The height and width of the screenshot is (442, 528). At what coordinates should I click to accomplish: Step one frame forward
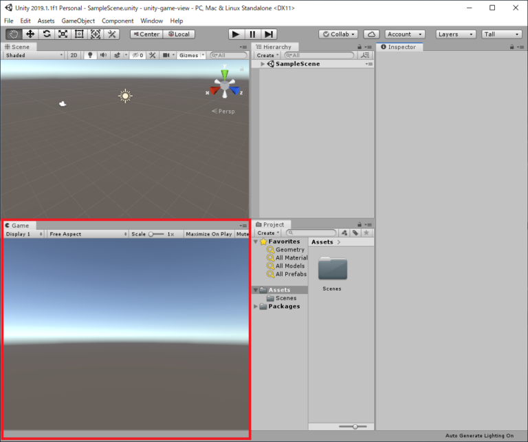(268, 34)
